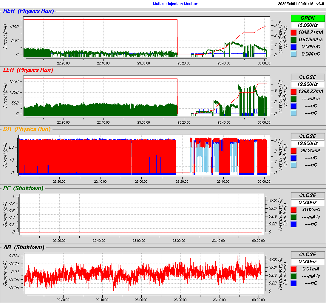Toggle the green OPEN status button for HER
The image size is (326, 303).
click(308, 18)
